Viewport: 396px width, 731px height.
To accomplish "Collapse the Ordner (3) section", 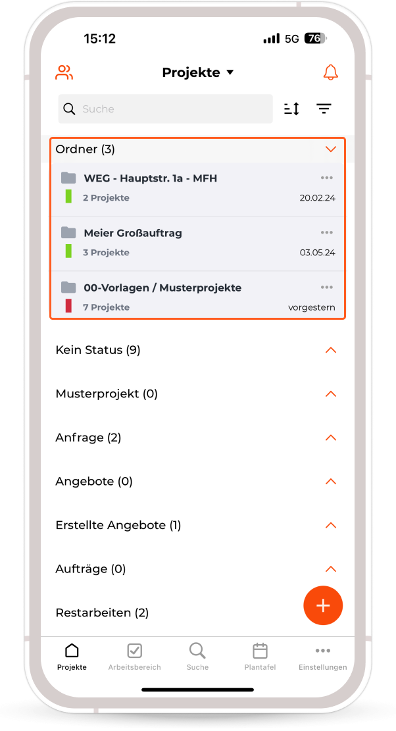I will pyautogui.click(x=330, y=149).
